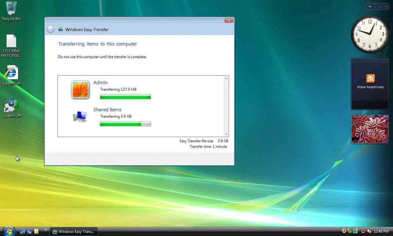Click Show Desktop in Quick Launch
Screen dimensions: 393x236
tap(22, 231)
